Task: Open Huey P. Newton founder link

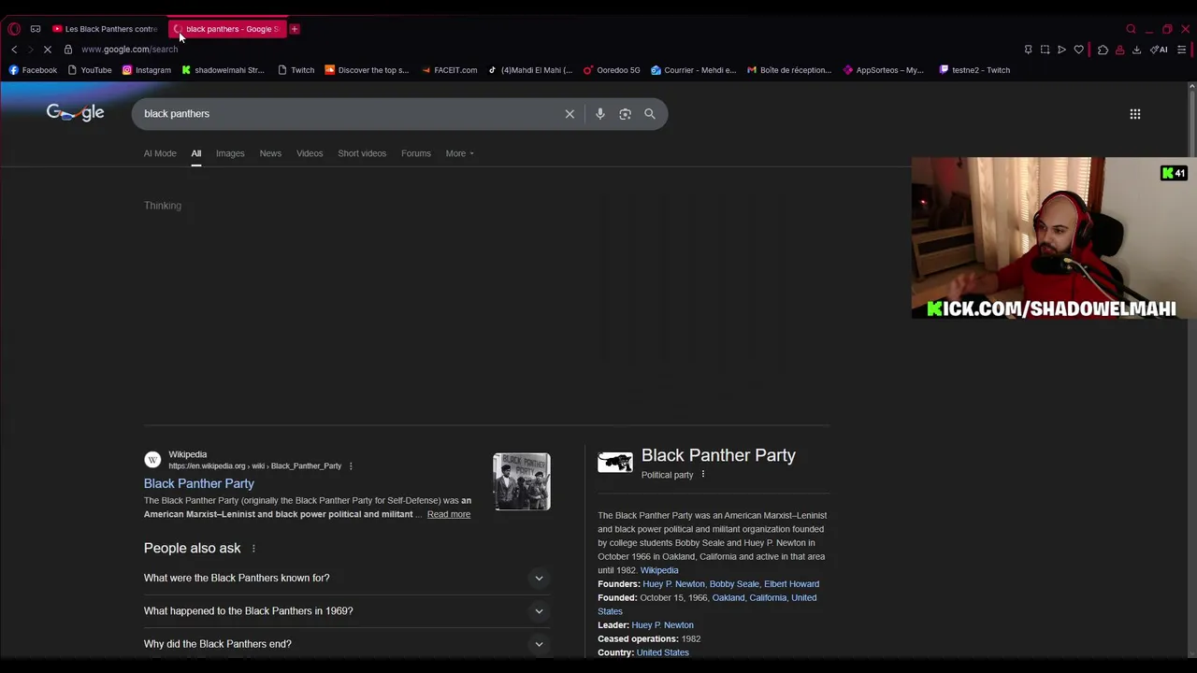Action: pos(673,584)
